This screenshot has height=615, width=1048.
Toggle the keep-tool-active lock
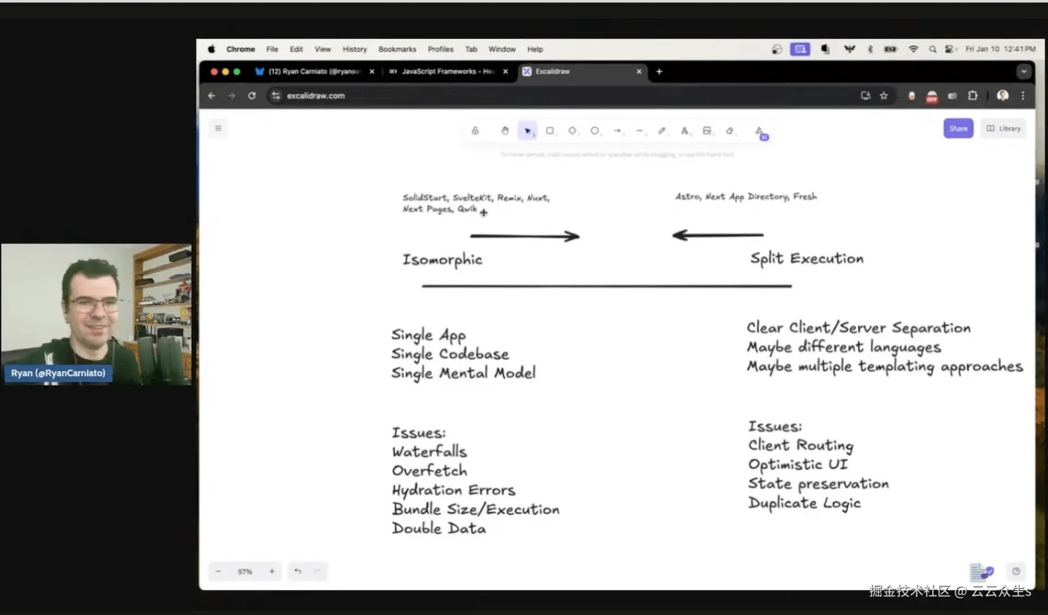475,131
